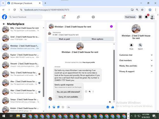Expand the Privacy & support section
This screenshot has width=159, height=119.
coord(136,71)
